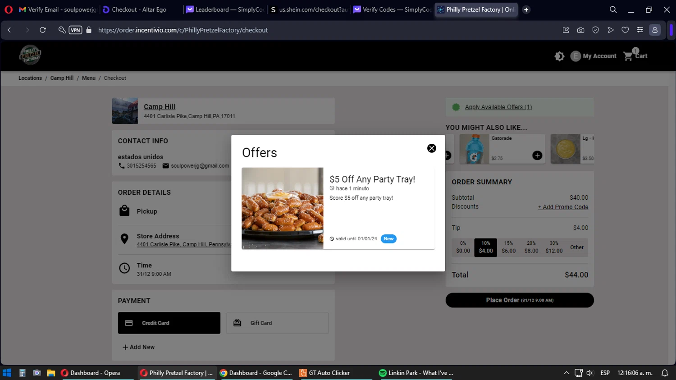676x380 pixels.
Task: Add Gatorade to the order
Action: click(x=537, y=156)
